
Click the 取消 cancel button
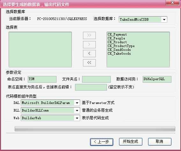tap(160, 142)
